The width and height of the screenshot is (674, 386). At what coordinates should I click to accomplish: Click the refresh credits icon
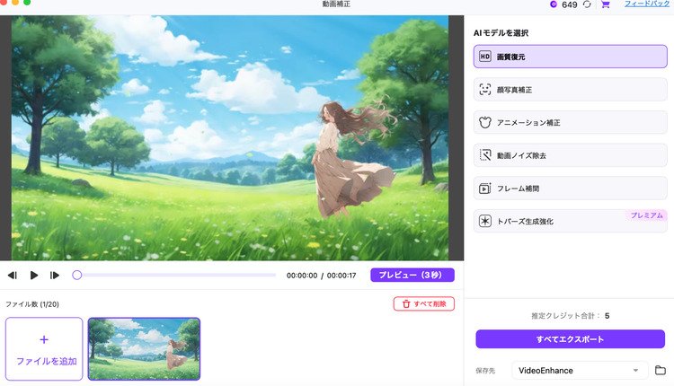pos(587,4)
